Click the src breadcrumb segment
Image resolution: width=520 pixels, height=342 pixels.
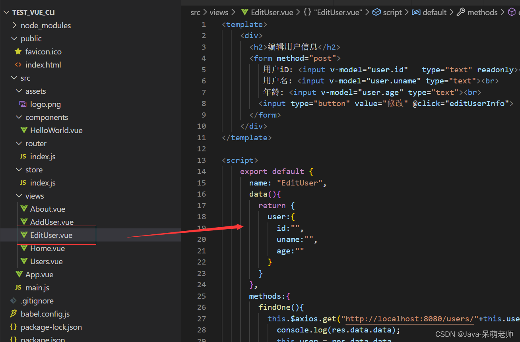[x=195, y=12]
